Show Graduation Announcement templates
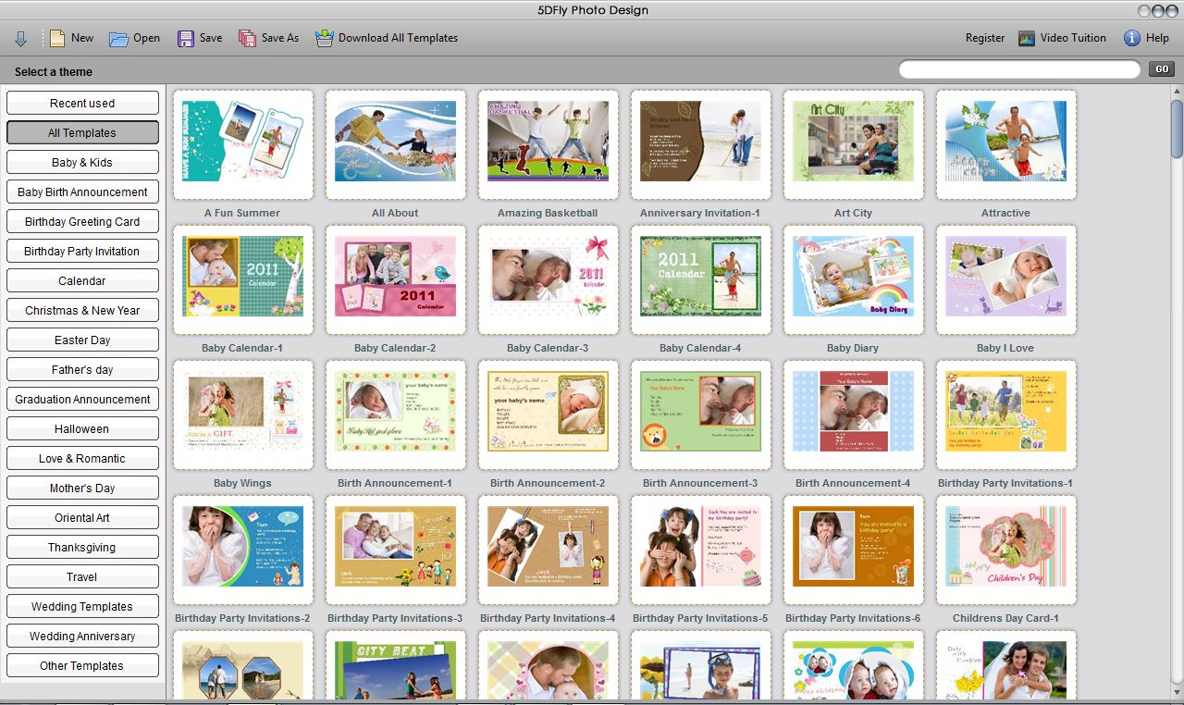Image resolution: width=1184 pixels, height=705 pixels. coord(82,400)
